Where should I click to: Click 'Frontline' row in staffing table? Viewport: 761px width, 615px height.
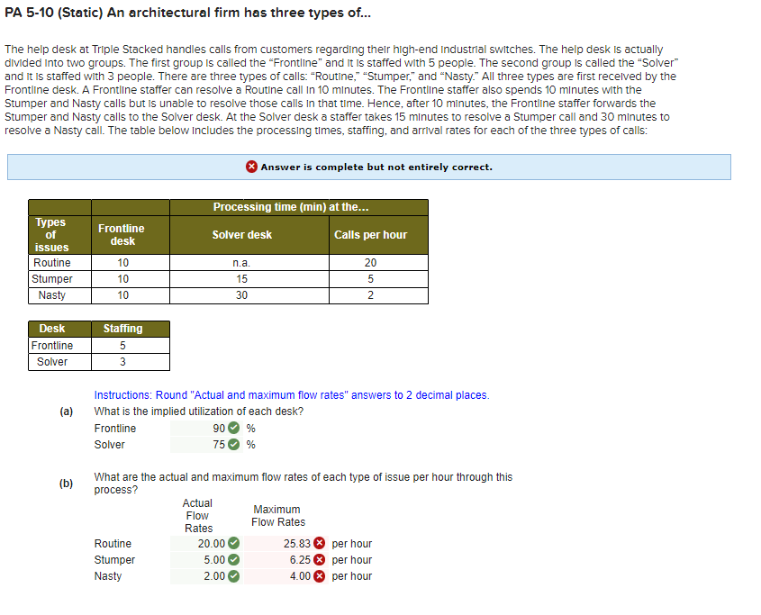pos(52,346)
